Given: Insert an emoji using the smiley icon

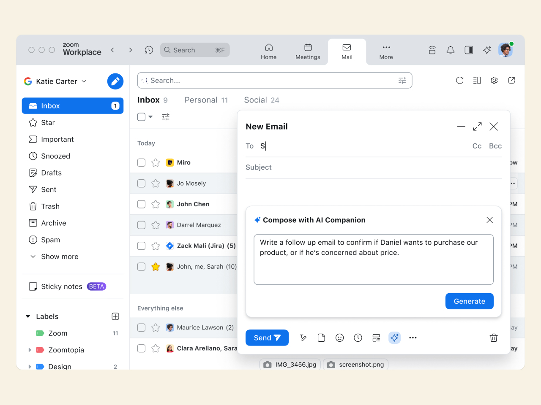Looking at the screenshot, I should click(x=339, y=337).
